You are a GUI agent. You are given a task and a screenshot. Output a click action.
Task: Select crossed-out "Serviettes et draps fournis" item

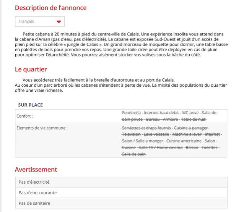(x=146, y=128)
